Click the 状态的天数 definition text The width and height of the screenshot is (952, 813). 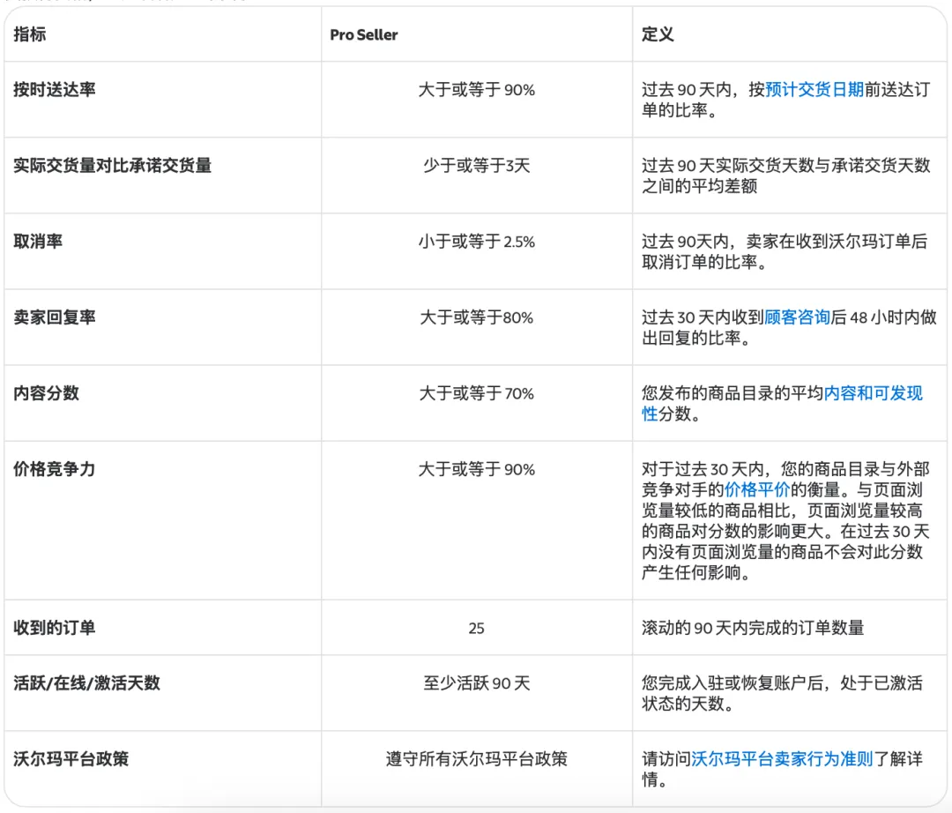pyautogui.click(x=683, y=704)
